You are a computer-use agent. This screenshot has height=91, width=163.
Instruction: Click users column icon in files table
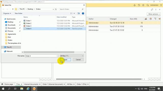coord(146,19)
